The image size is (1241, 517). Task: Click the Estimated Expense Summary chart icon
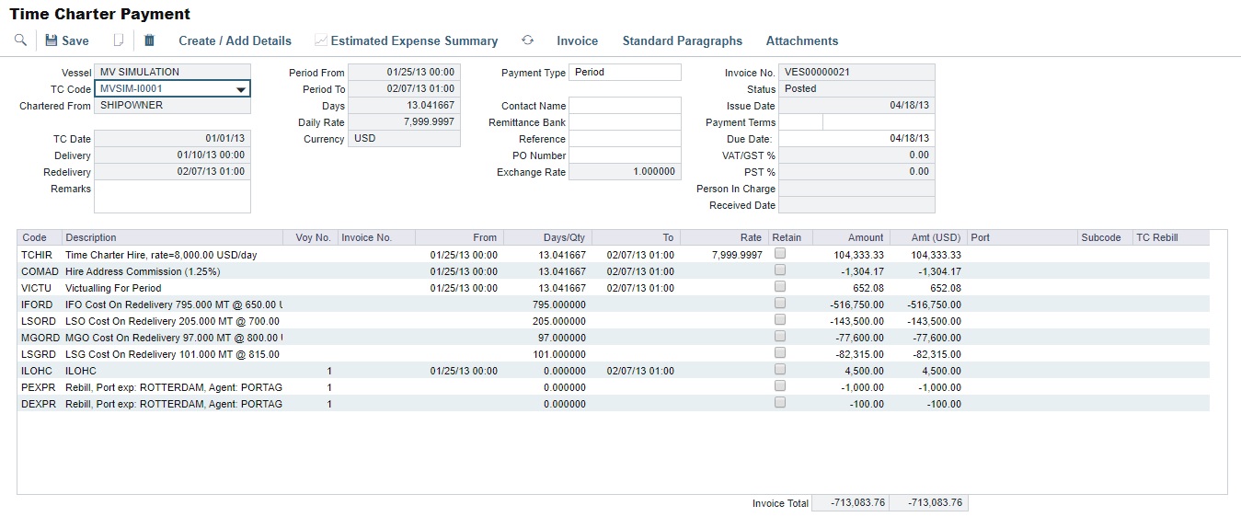(x=320, y=40)
